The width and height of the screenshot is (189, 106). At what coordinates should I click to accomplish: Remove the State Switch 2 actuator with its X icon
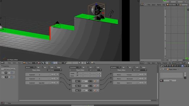pyautogui.click(x=145, y=83)
